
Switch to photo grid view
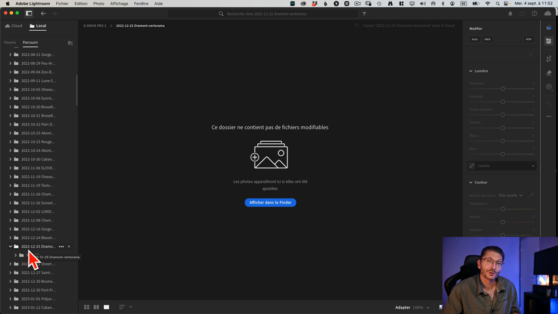point(86,307)
